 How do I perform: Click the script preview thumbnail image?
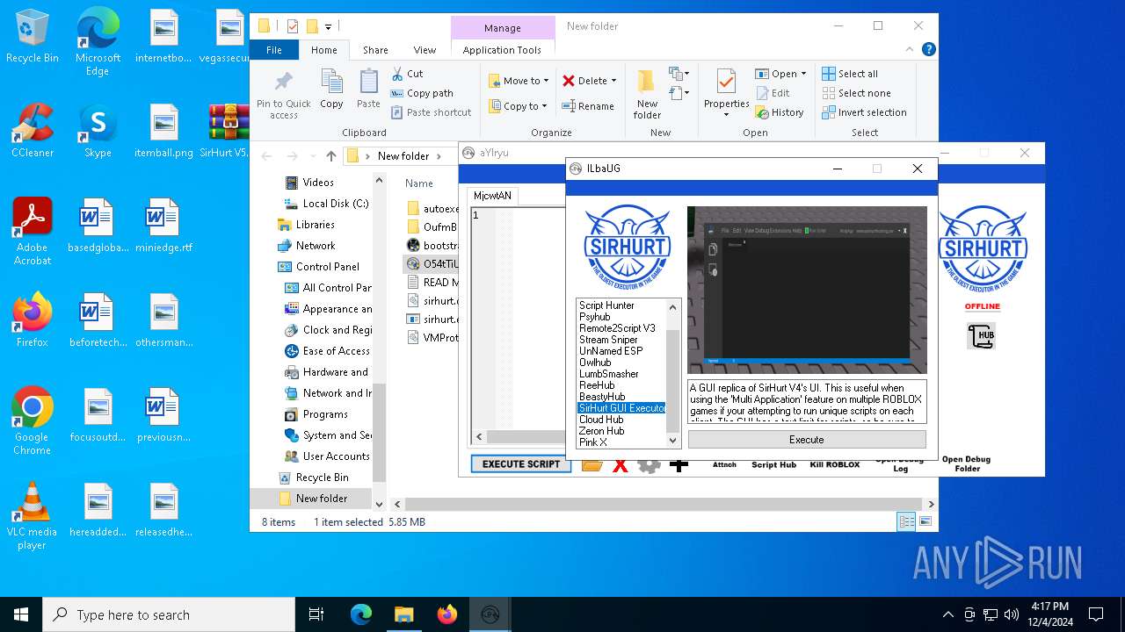807,291
